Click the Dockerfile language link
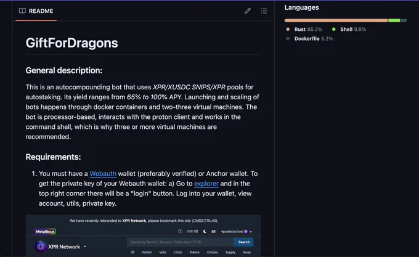Screen dimensions: 419x257 coord(314,38)
